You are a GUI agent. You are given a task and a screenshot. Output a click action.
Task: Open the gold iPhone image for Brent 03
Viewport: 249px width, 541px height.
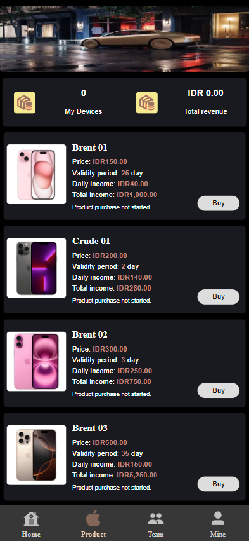[37, 455]
